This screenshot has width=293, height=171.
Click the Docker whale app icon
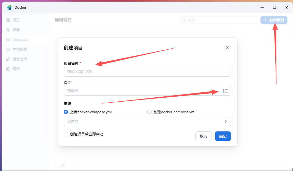click(x=10, y=7)
